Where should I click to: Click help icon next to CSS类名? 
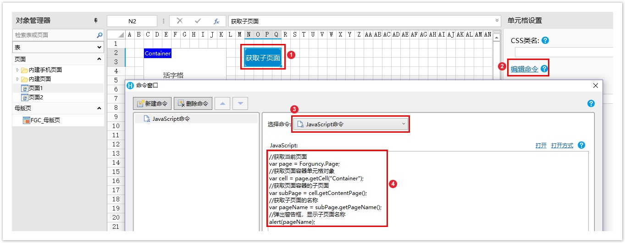[x=545, y=40]
